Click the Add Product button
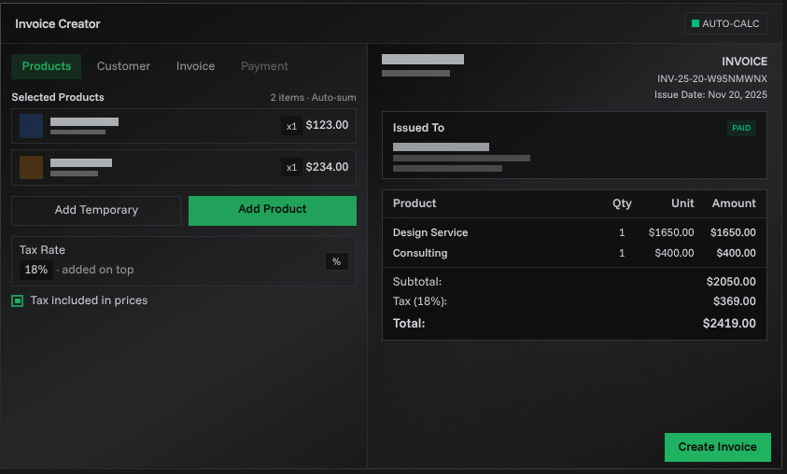 273,210
